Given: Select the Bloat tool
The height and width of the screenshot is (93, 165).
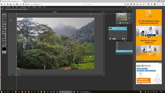Looking at the screenshot, I should [x=3, y=41].
